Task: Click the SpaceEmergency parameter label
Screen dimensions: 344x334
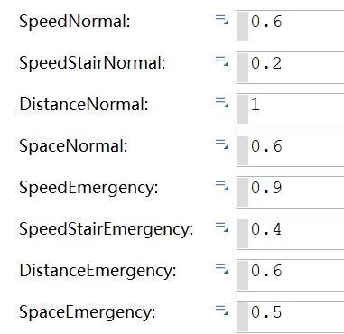Action: [88, 312]
